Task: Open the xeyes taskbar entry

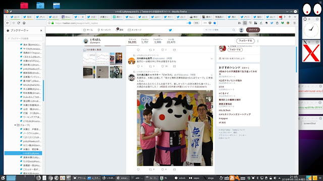Action: coord(194,178)
